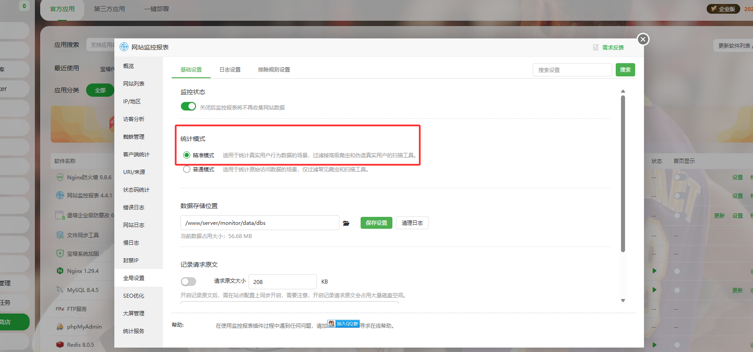Switch to 日志设置 tab
The width and height of the screenshot is (753, 352).
pyautogui.click(x=230, y=70)
